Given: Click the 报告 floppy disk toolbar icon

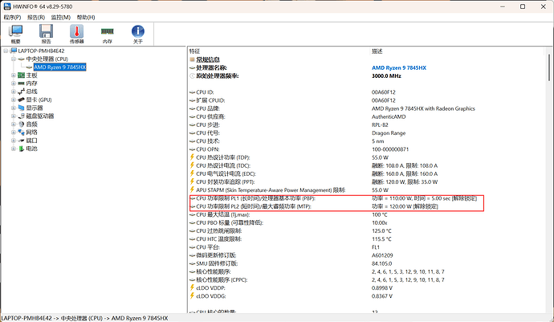Looking at the screenshot, I should pos(46,33).
